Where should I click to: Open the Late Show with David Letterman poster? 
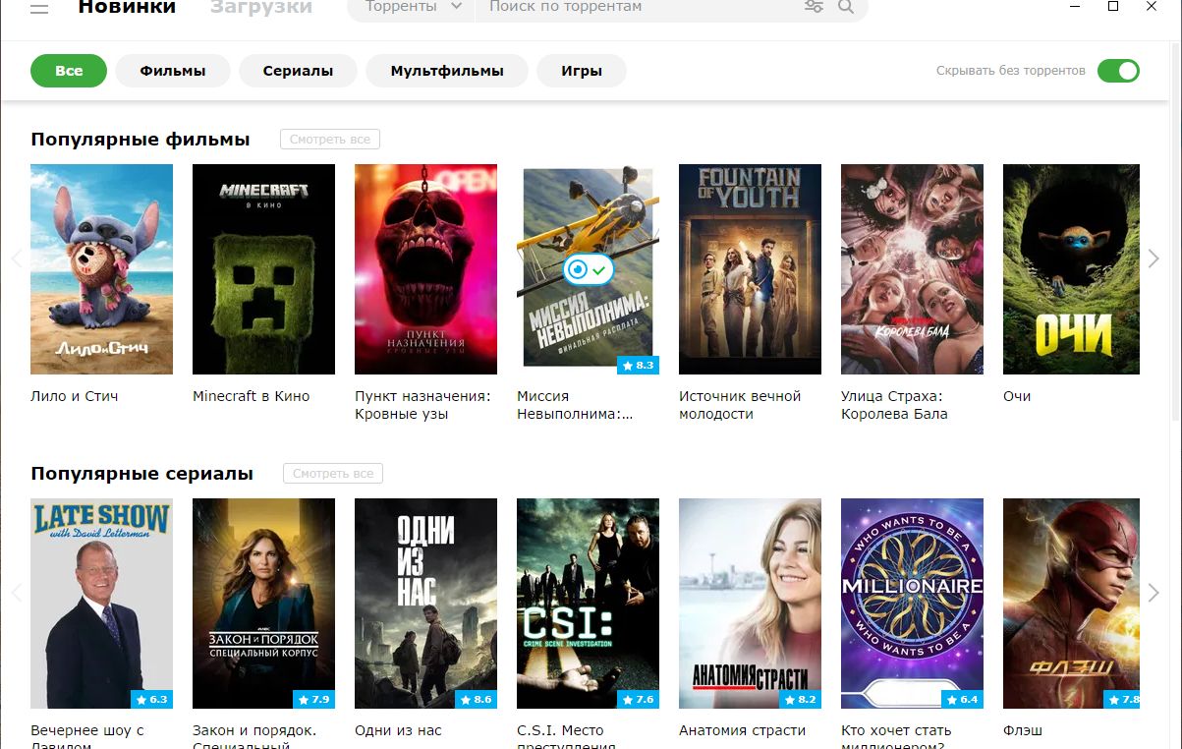point(102,604)
